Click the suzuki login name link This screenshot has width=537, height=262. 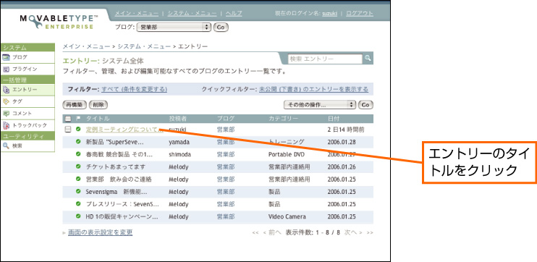(329, 14)
